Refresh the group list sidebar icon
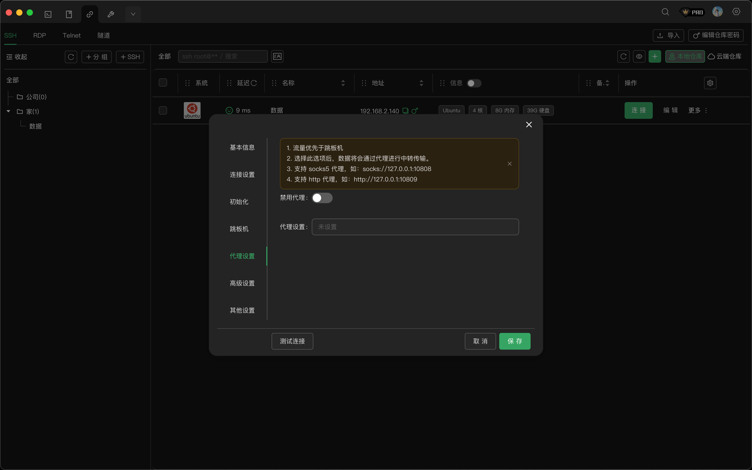The image size is (752, 470). click(x=71, y=57)
